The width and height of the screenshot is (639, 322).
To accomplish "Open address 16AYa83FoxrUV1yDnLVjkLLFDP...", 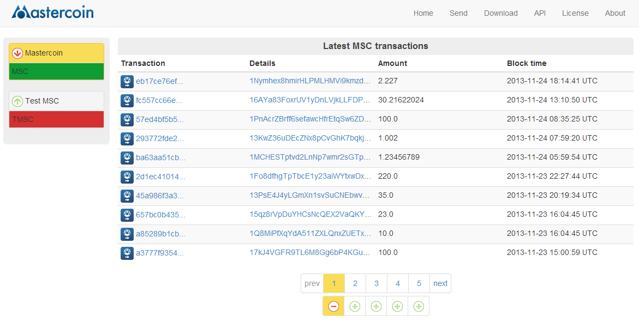I will click(310, 100).
